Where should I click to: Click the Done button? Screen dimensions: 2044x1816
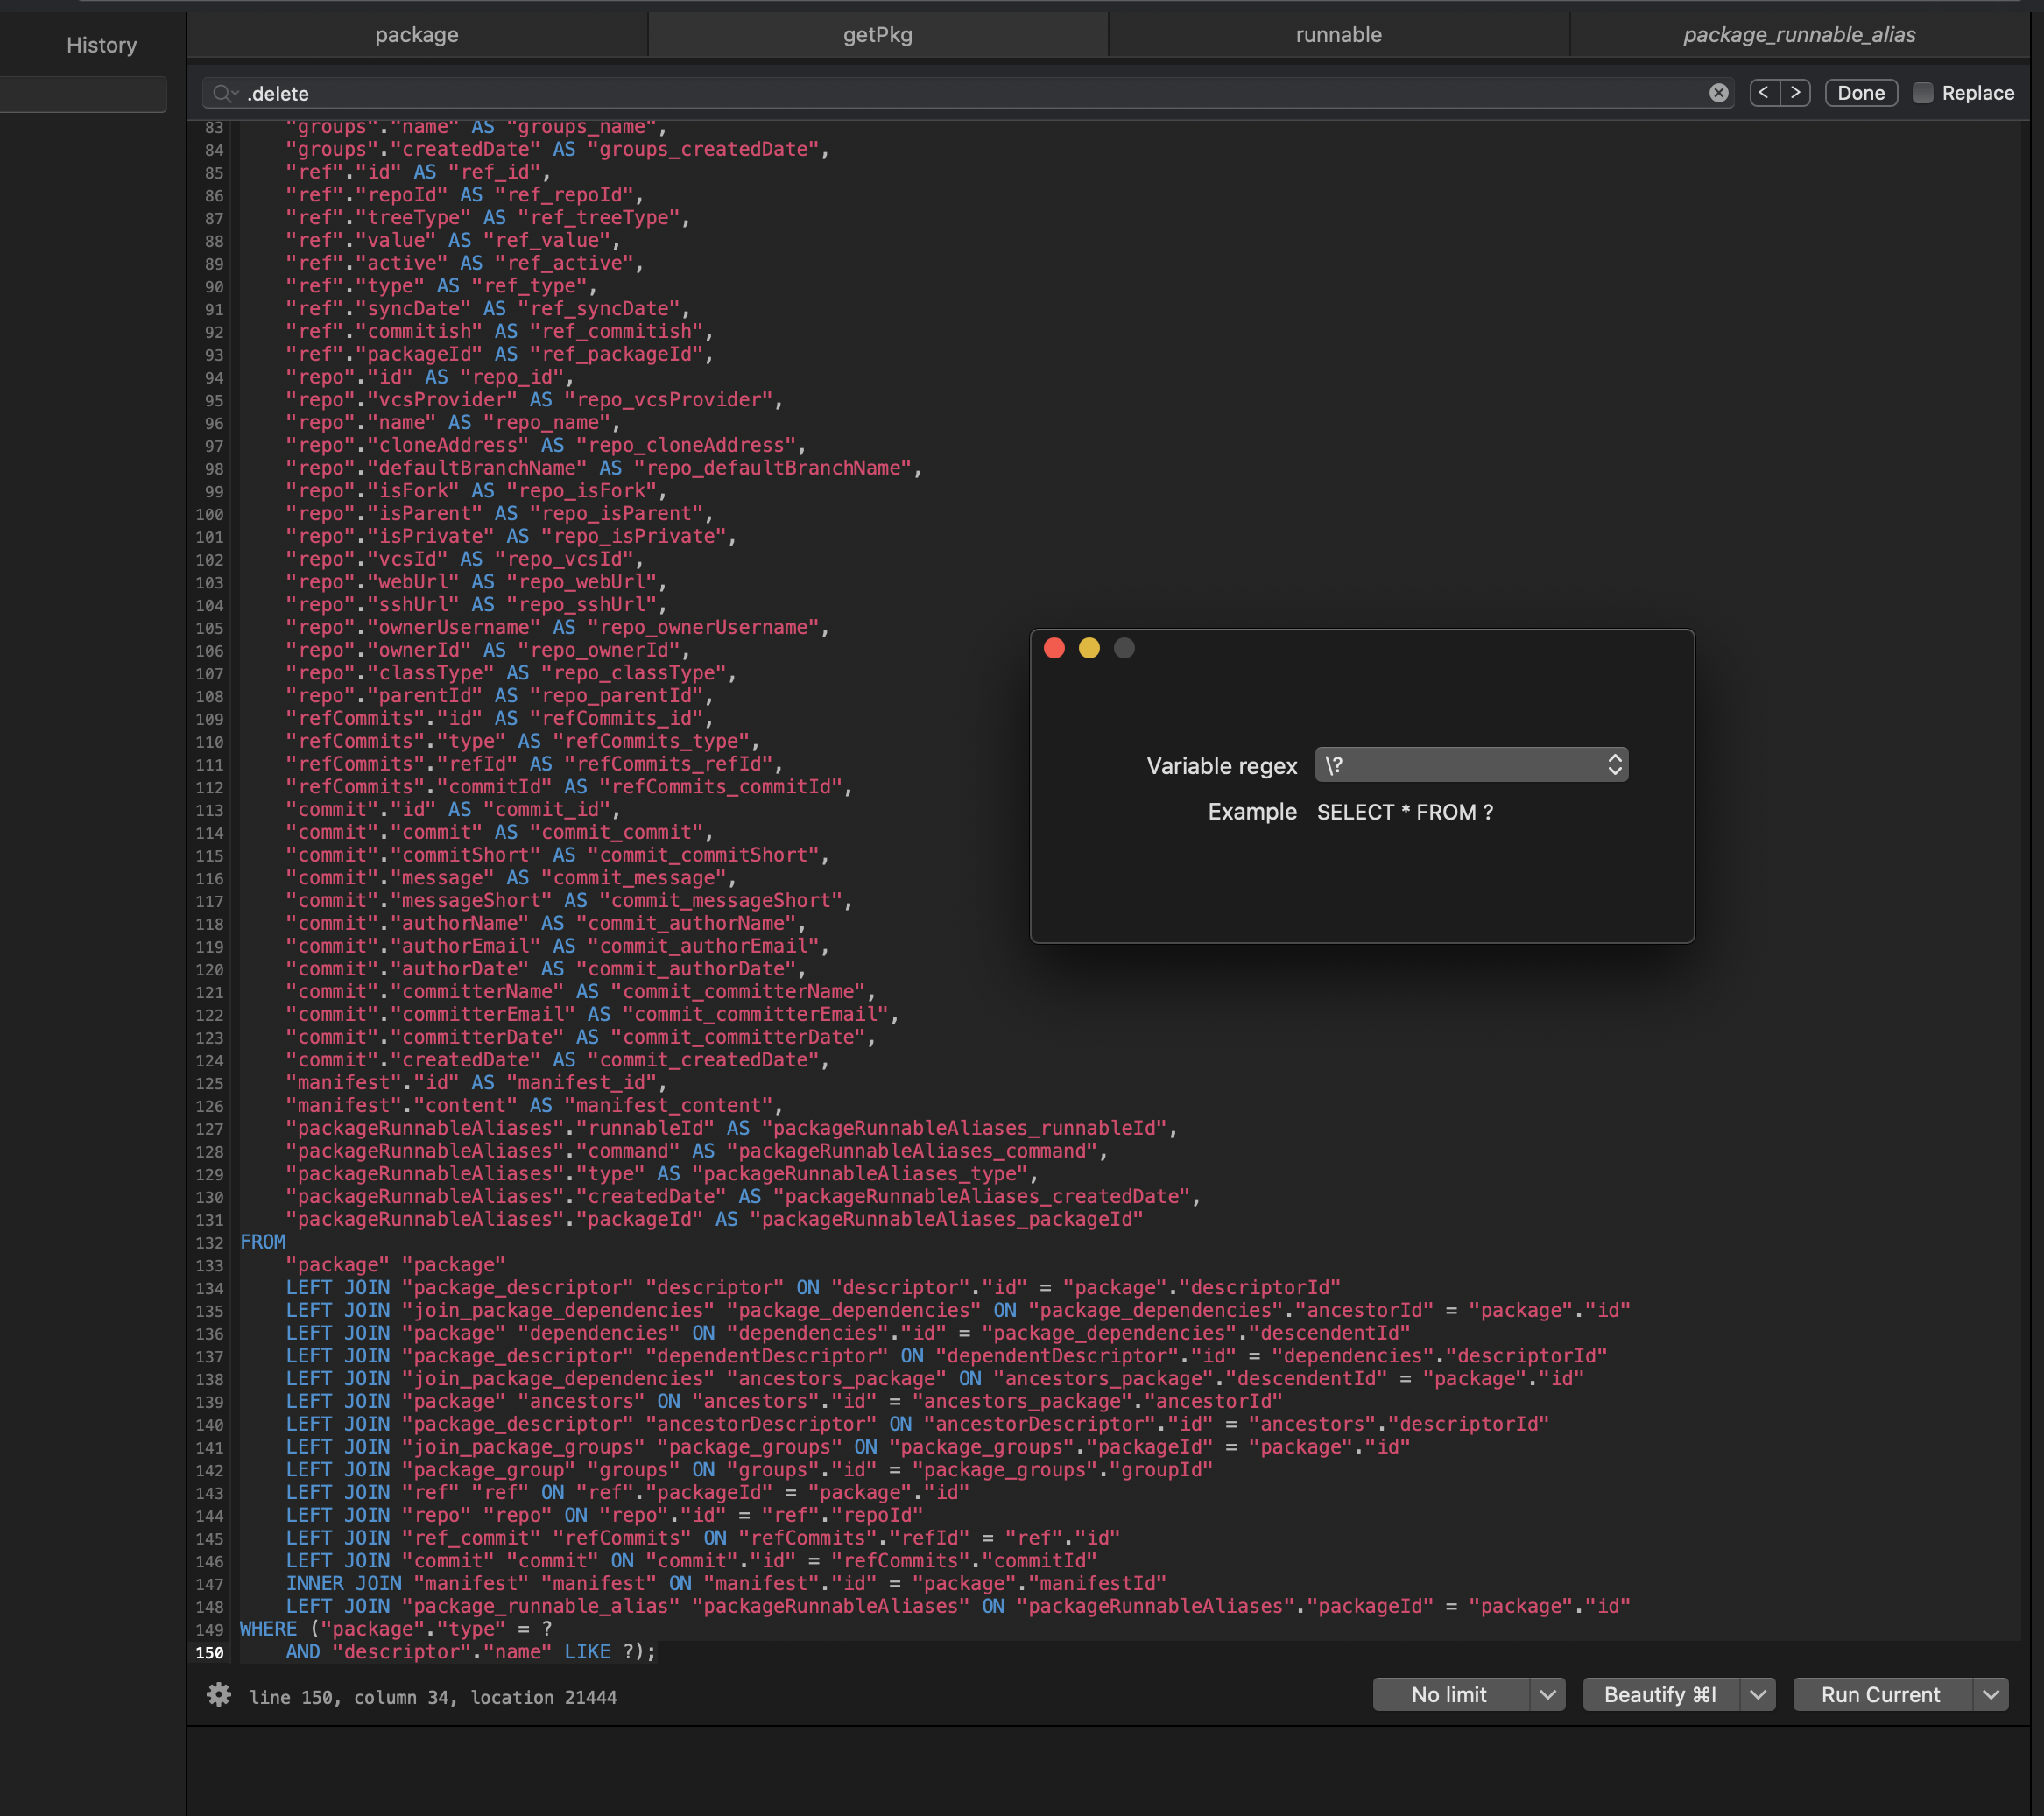pos(1860,92)
